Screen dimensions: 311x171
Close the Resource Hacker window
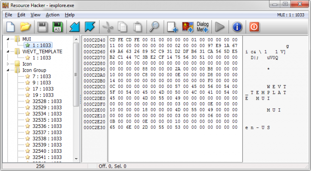[x=300, y=4]
